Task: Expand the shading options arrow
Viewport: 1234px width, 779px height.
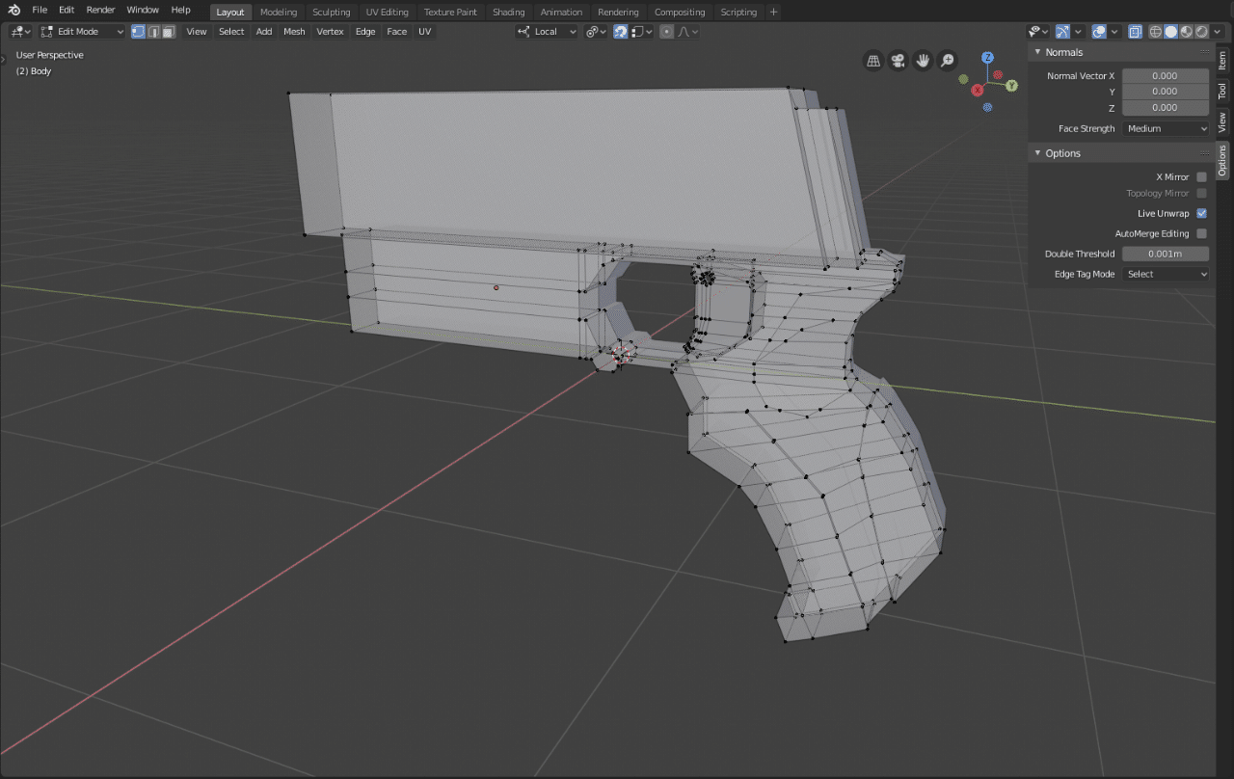Action: coord(1217,32)
